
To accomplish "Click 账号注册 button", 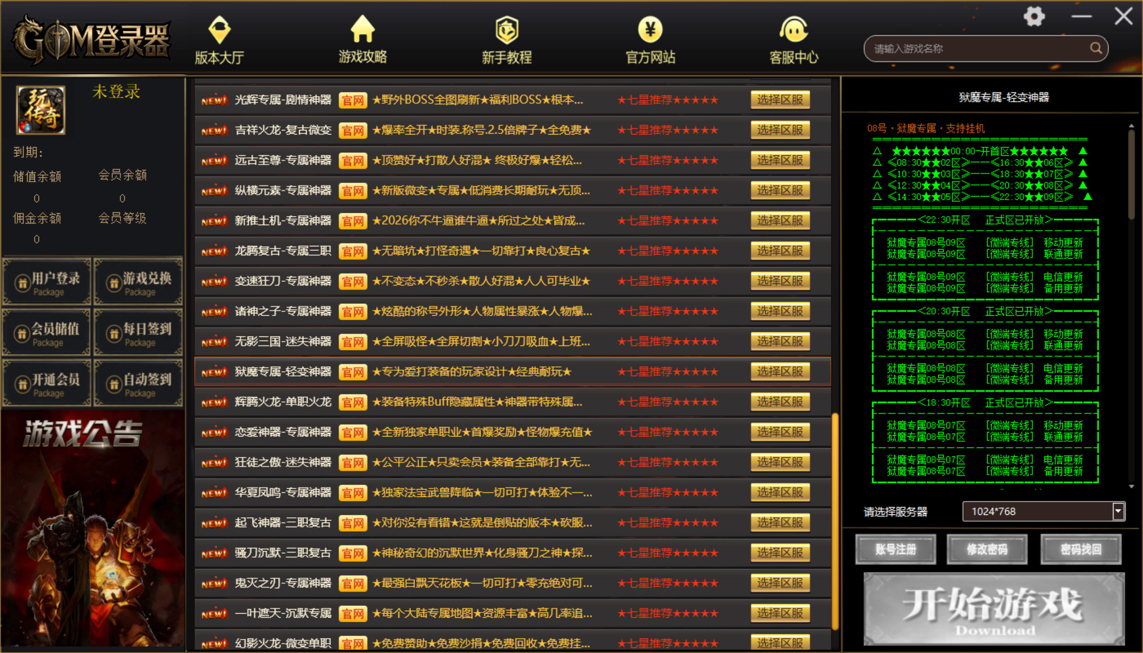I will click(x=895, y=549).
